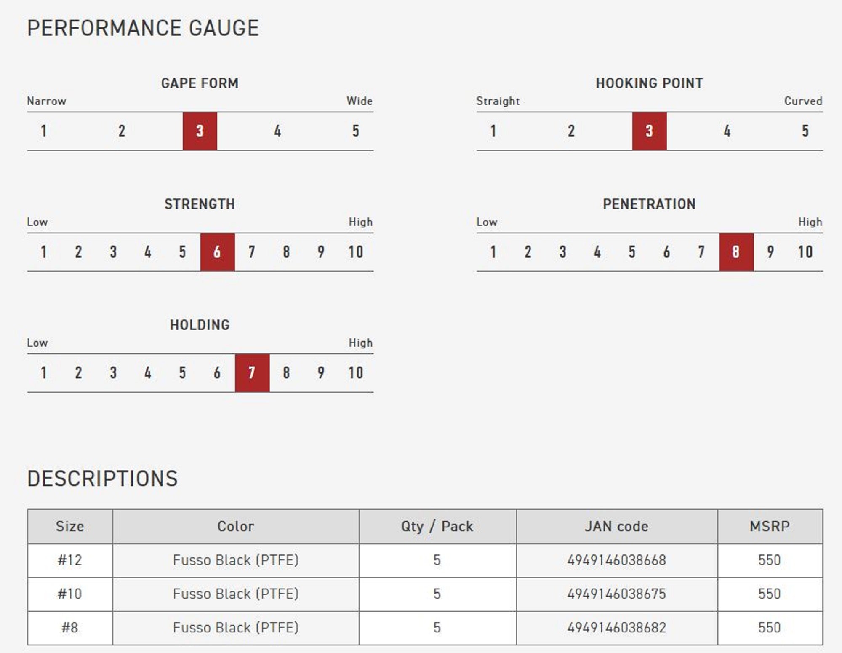Click the red 7 in Holding gauge
Viewport: 842px width, 653px height.
click(x=252, y=373)
